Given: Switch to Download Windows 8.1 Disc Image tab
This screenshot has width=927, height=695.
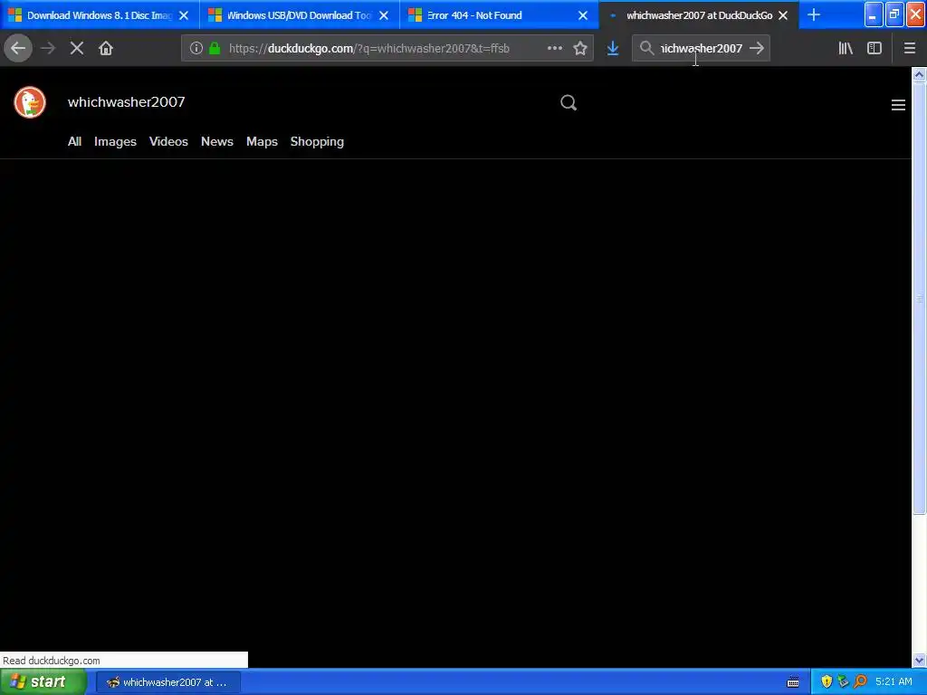Looking at the screenshot, I should [x=100, y=15].
